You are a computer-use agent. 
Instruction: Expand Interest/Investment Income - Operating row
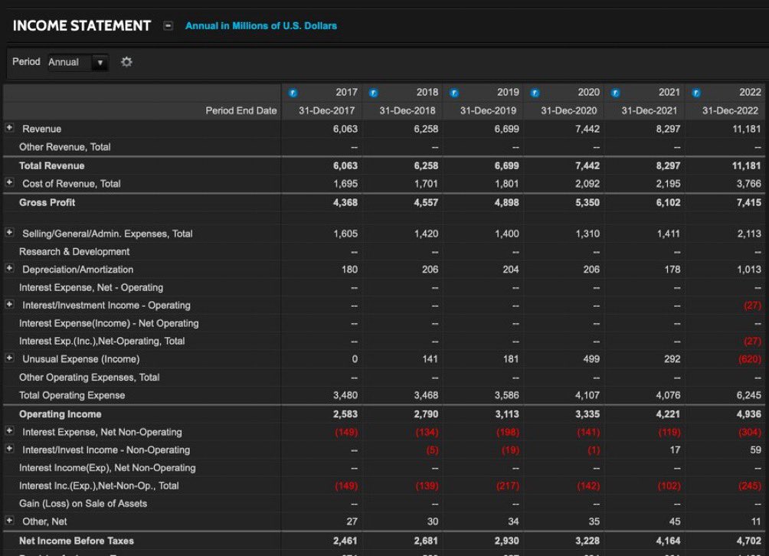point(9,304)
